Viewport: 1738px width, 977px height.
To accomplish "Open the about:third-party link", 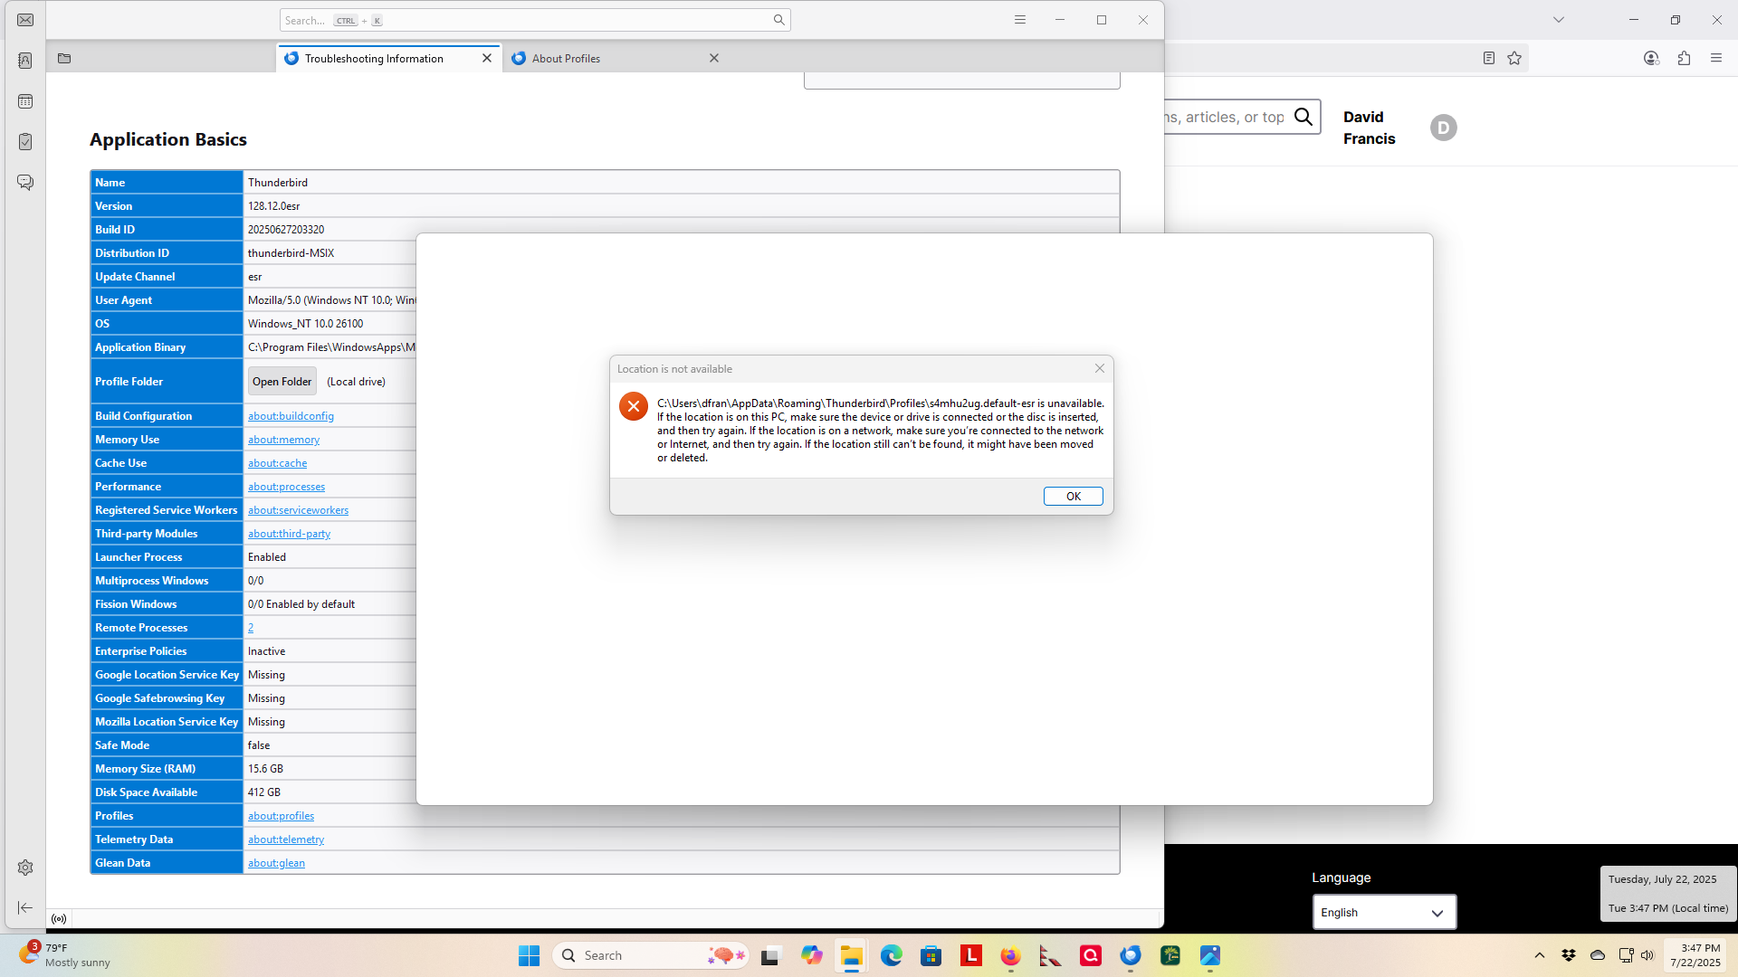I will coord(289,534).
